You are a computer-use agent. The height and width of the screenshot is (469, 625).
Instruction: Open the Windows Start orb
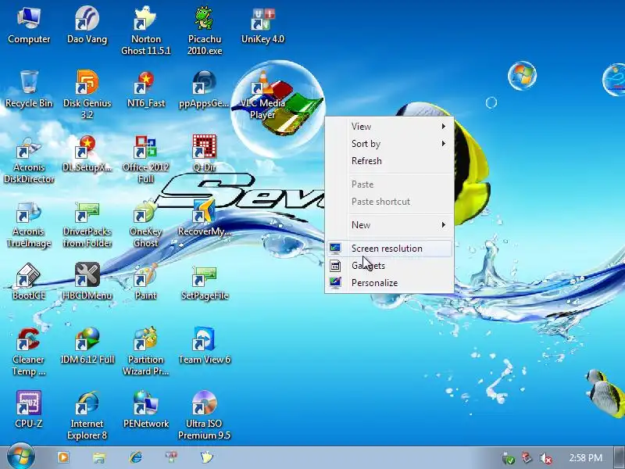(x=21, y=457)
